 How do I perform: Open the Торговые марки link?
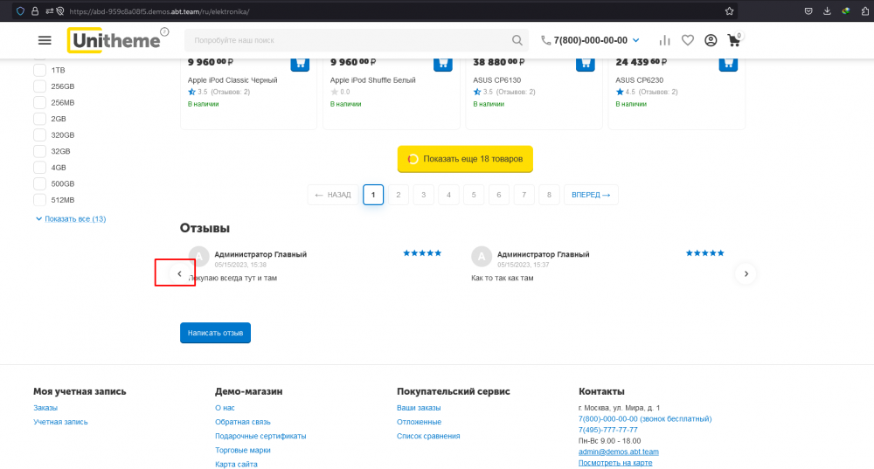pos(242,450)
